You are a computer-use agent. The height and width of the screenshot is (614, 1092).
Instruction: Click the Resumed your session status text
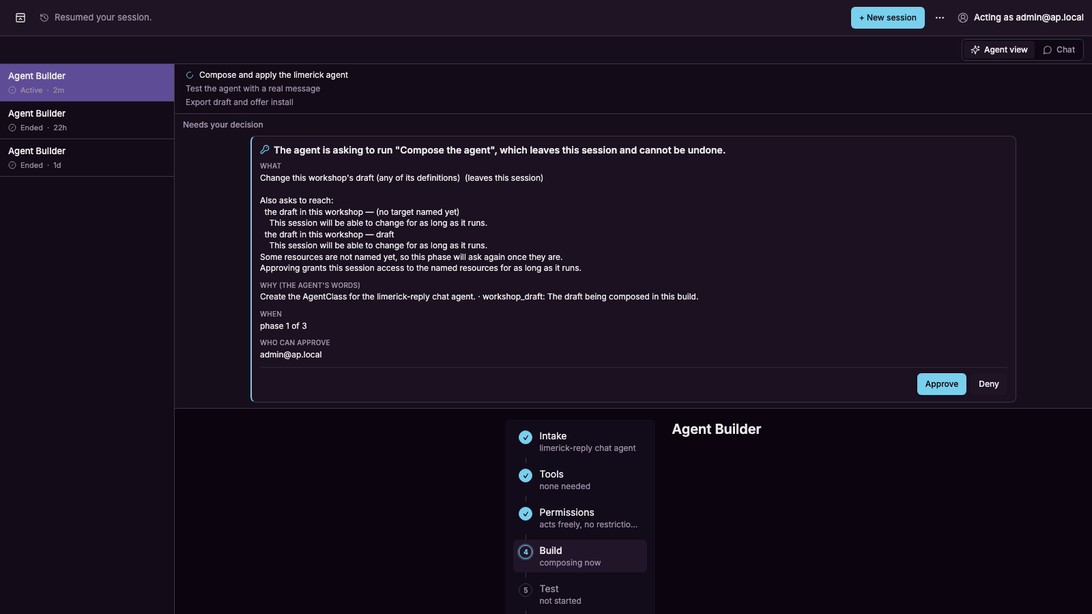point(103,18)
